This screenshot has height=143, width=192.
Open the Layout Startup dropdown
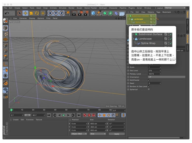175,8
